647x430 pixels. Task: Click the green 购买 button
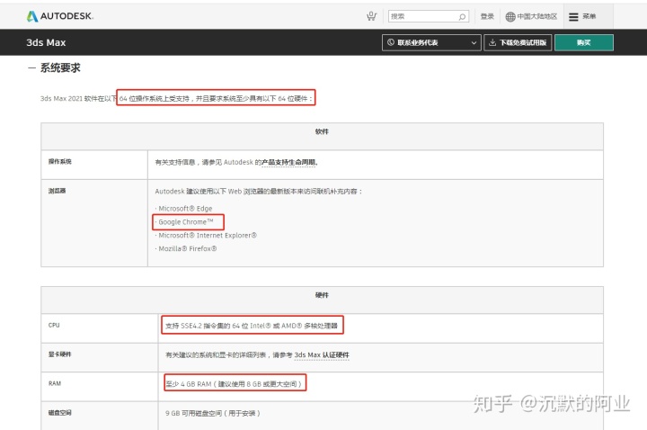(x=584, y=42)
